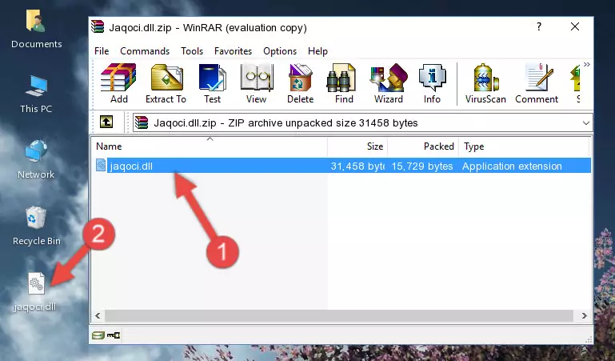Run the Test archive tool
615x361 pixels.
[212, 83]
